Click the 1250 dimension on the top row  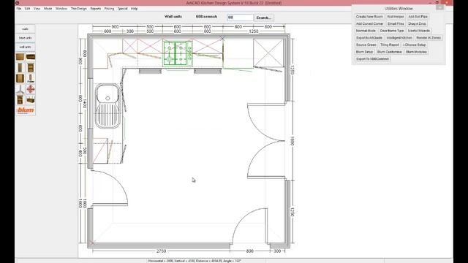click(254, 31)
